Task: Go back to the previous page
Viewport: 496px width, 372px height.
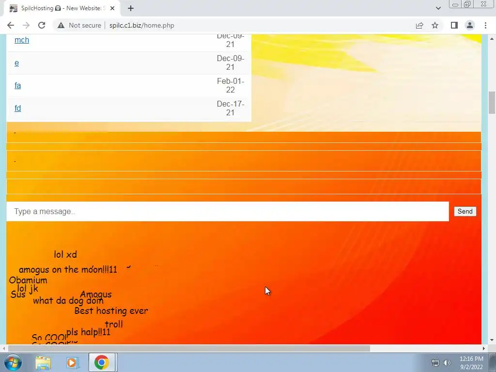Action: point(11,25)
